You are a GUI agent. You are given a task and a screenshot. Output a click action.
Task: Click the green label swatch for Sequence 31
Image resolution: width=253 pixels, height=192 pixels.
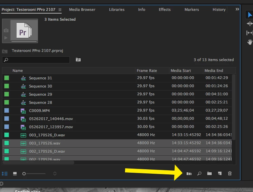tap(7, 78)
